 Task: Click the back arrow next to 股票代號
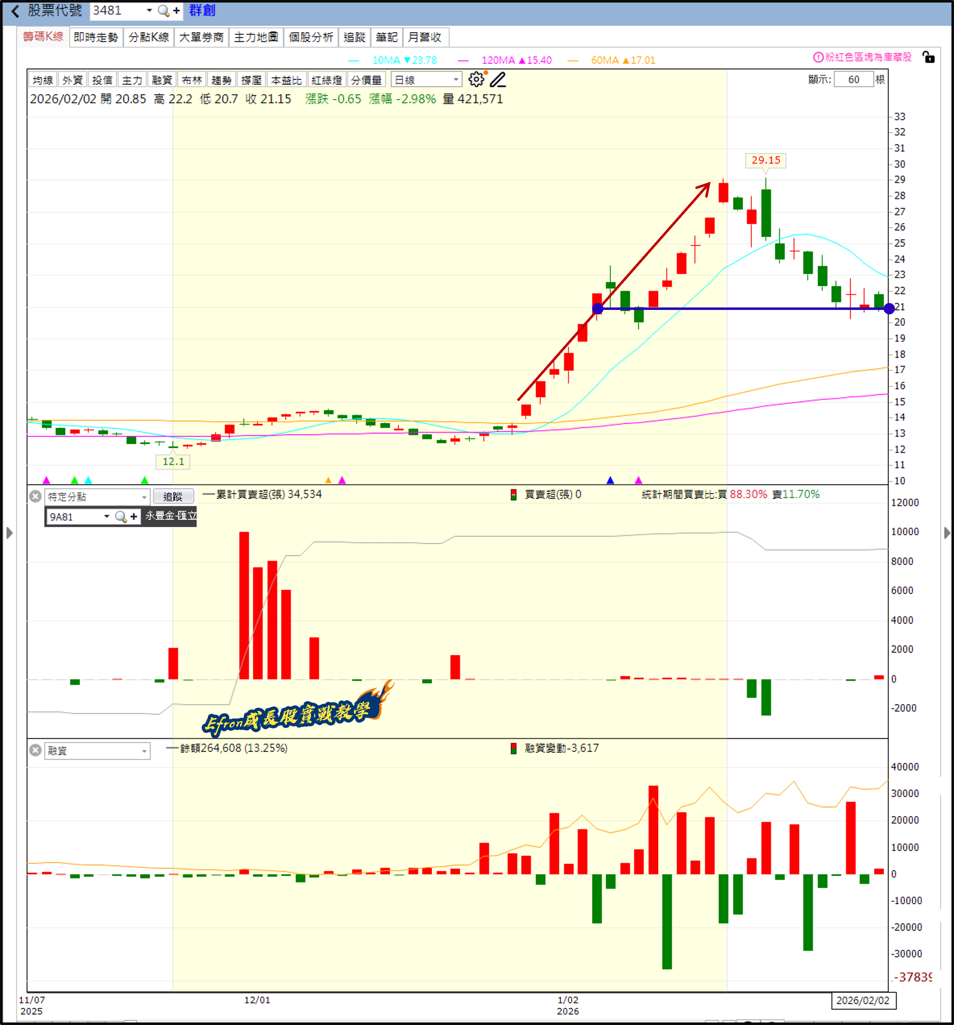pyautogui.click(x=16, y=11)
